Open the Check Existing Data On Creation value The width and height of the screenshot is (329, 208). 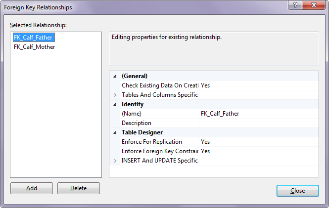pyautogui.click(x=258, y=85)
